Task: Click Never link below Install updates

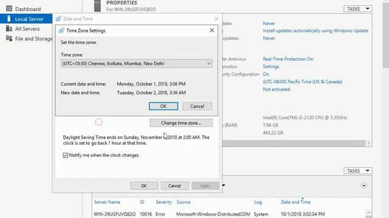Action: point(269,38)
